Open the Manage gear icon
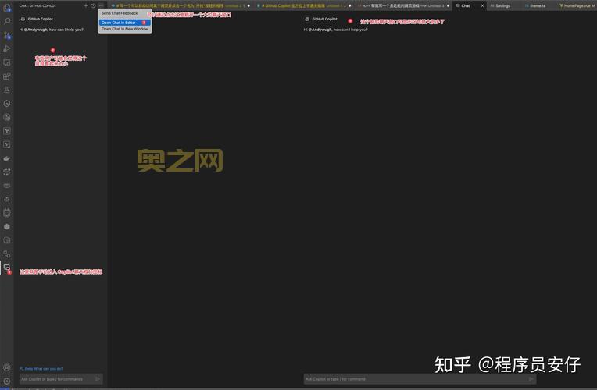This screenshot has width=597, height=390. (x=7, y=381)
